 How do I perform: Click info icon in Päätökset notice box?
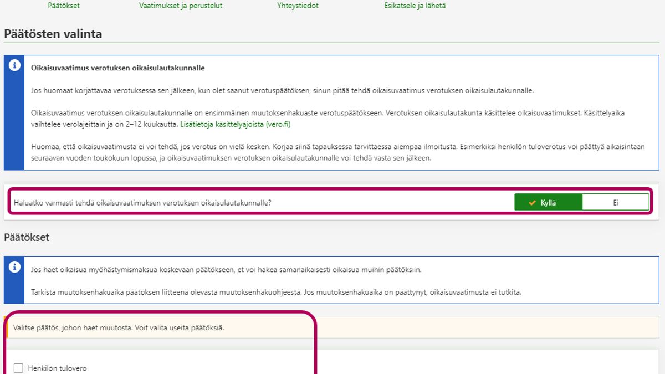[x=14, y=267]
